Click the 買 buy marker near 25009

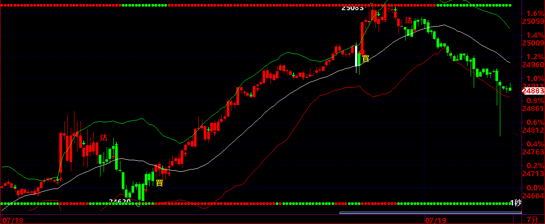point(366,58)
